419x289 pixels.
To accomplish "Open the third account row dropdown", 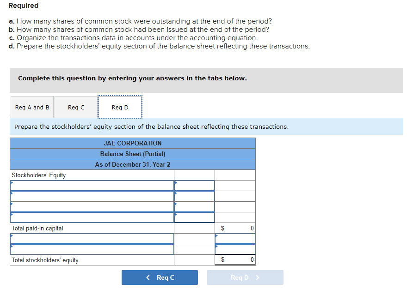I will (x=91, y=206).
